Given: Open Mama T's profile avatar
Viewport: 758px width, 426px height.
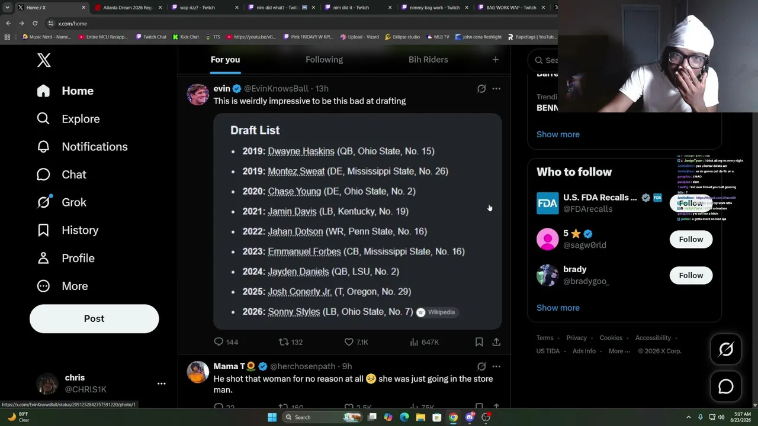Looking at the screenshot, I should point(198,372).
